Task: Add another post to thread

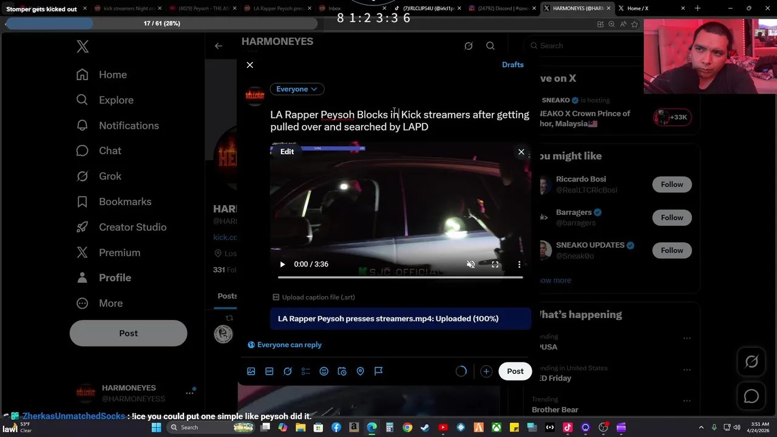Action: click(486, 371)
